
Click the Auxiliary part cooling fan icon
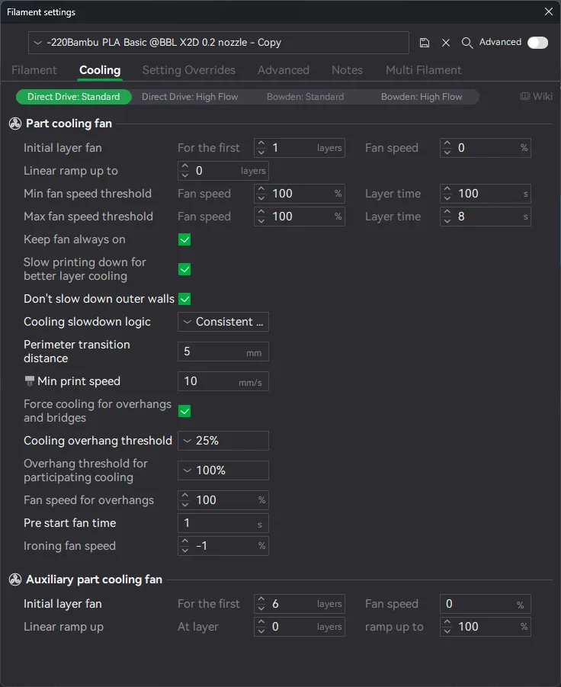[15, 579]
